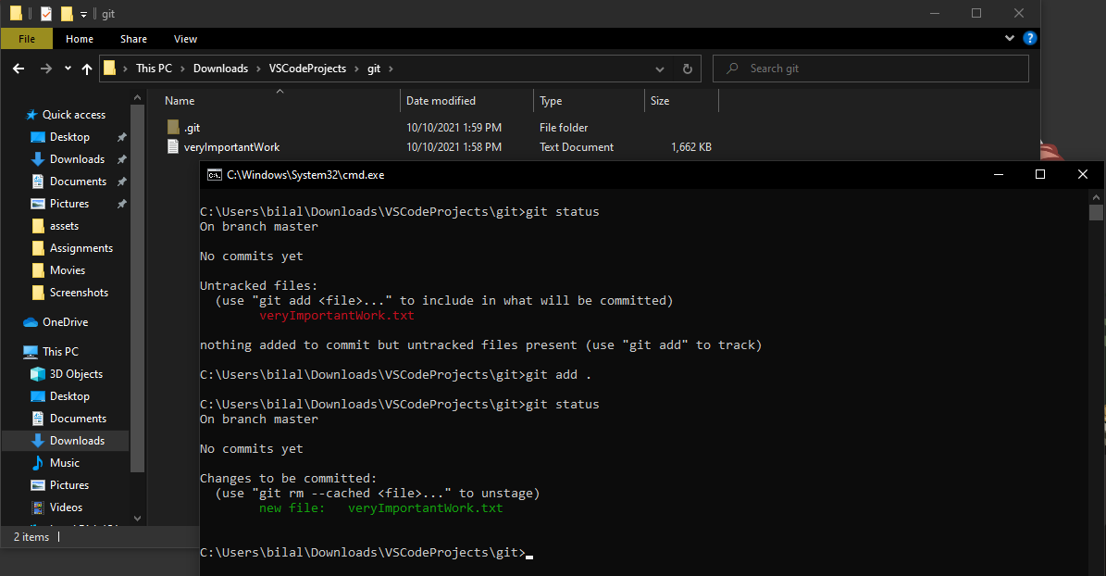Navigate up one folder level

tap(87, 68)
